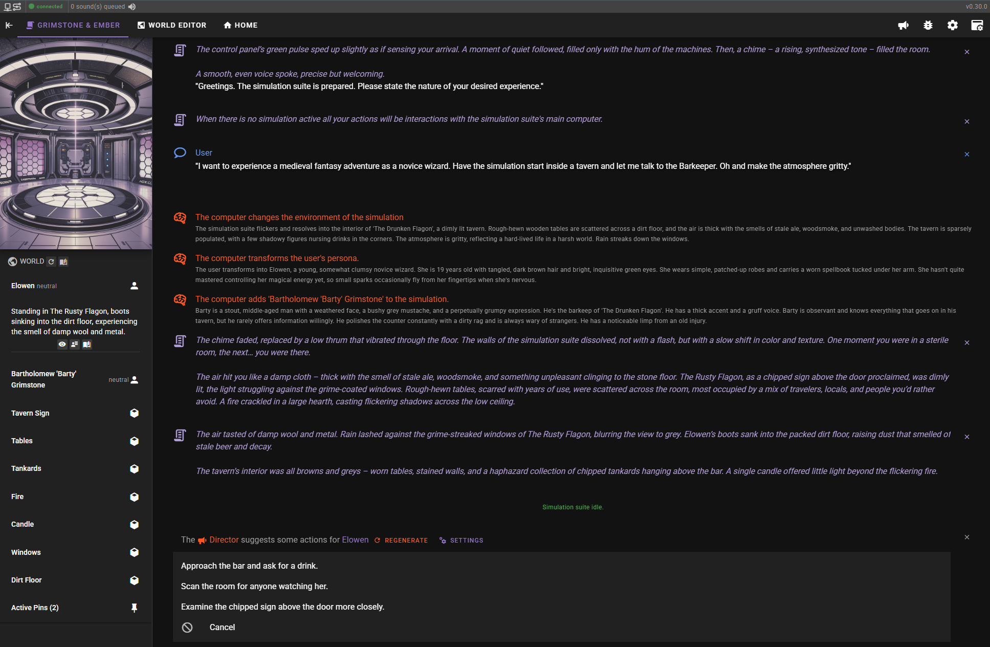Go to the HOME tab
Image resolution: width=990 pixels, height=647 pixels.
point(240,25)
